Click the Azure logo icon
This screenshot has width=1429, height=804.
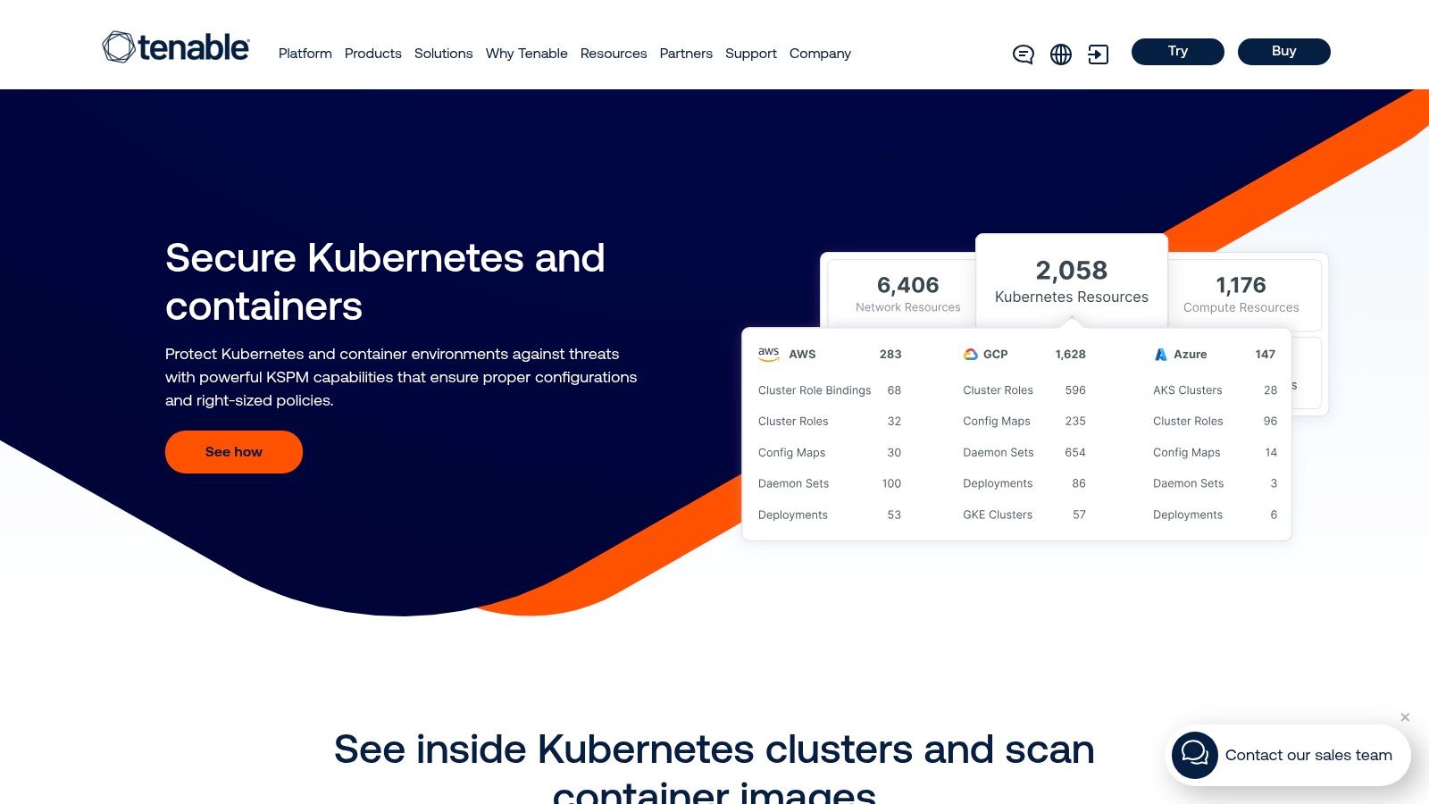pos(1160,355)
